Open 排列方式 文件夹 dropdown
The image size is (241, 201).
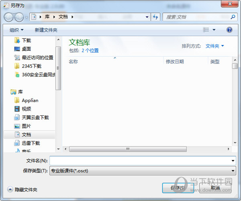tap(215, 46)
